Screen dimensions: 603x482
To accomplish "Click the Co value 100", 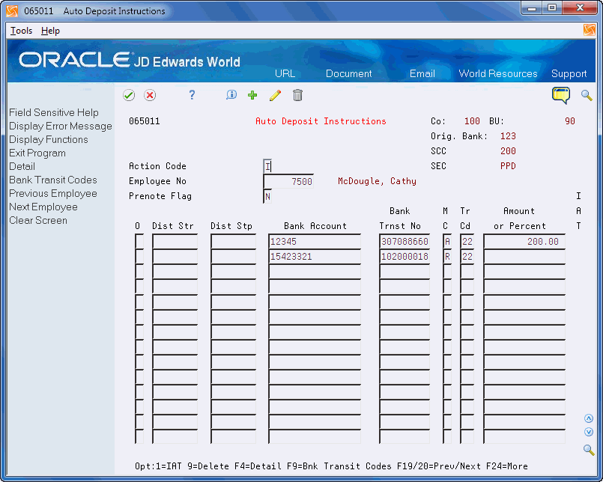I will (x=472, y=121).
